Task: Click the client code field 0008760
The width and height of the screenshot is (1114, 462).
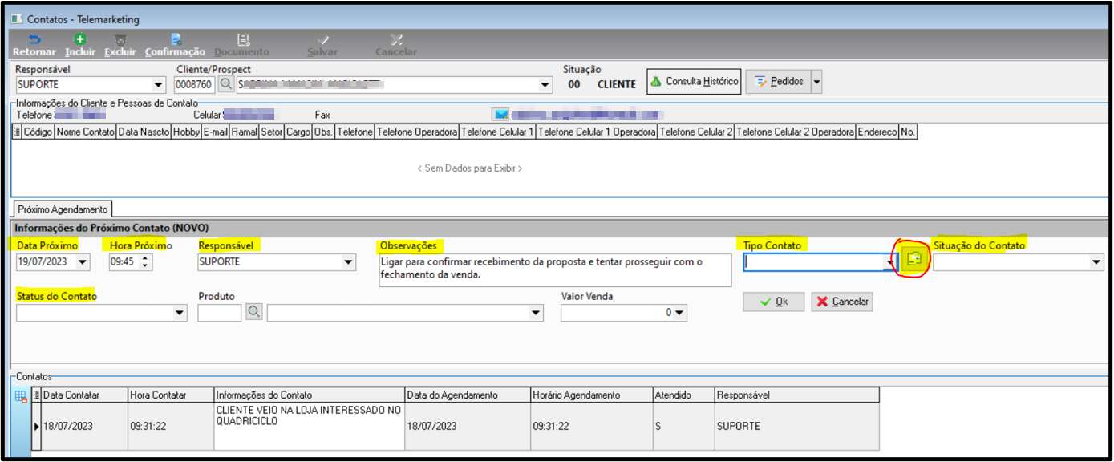Action: pyautogui.click(x=194, y=84)
